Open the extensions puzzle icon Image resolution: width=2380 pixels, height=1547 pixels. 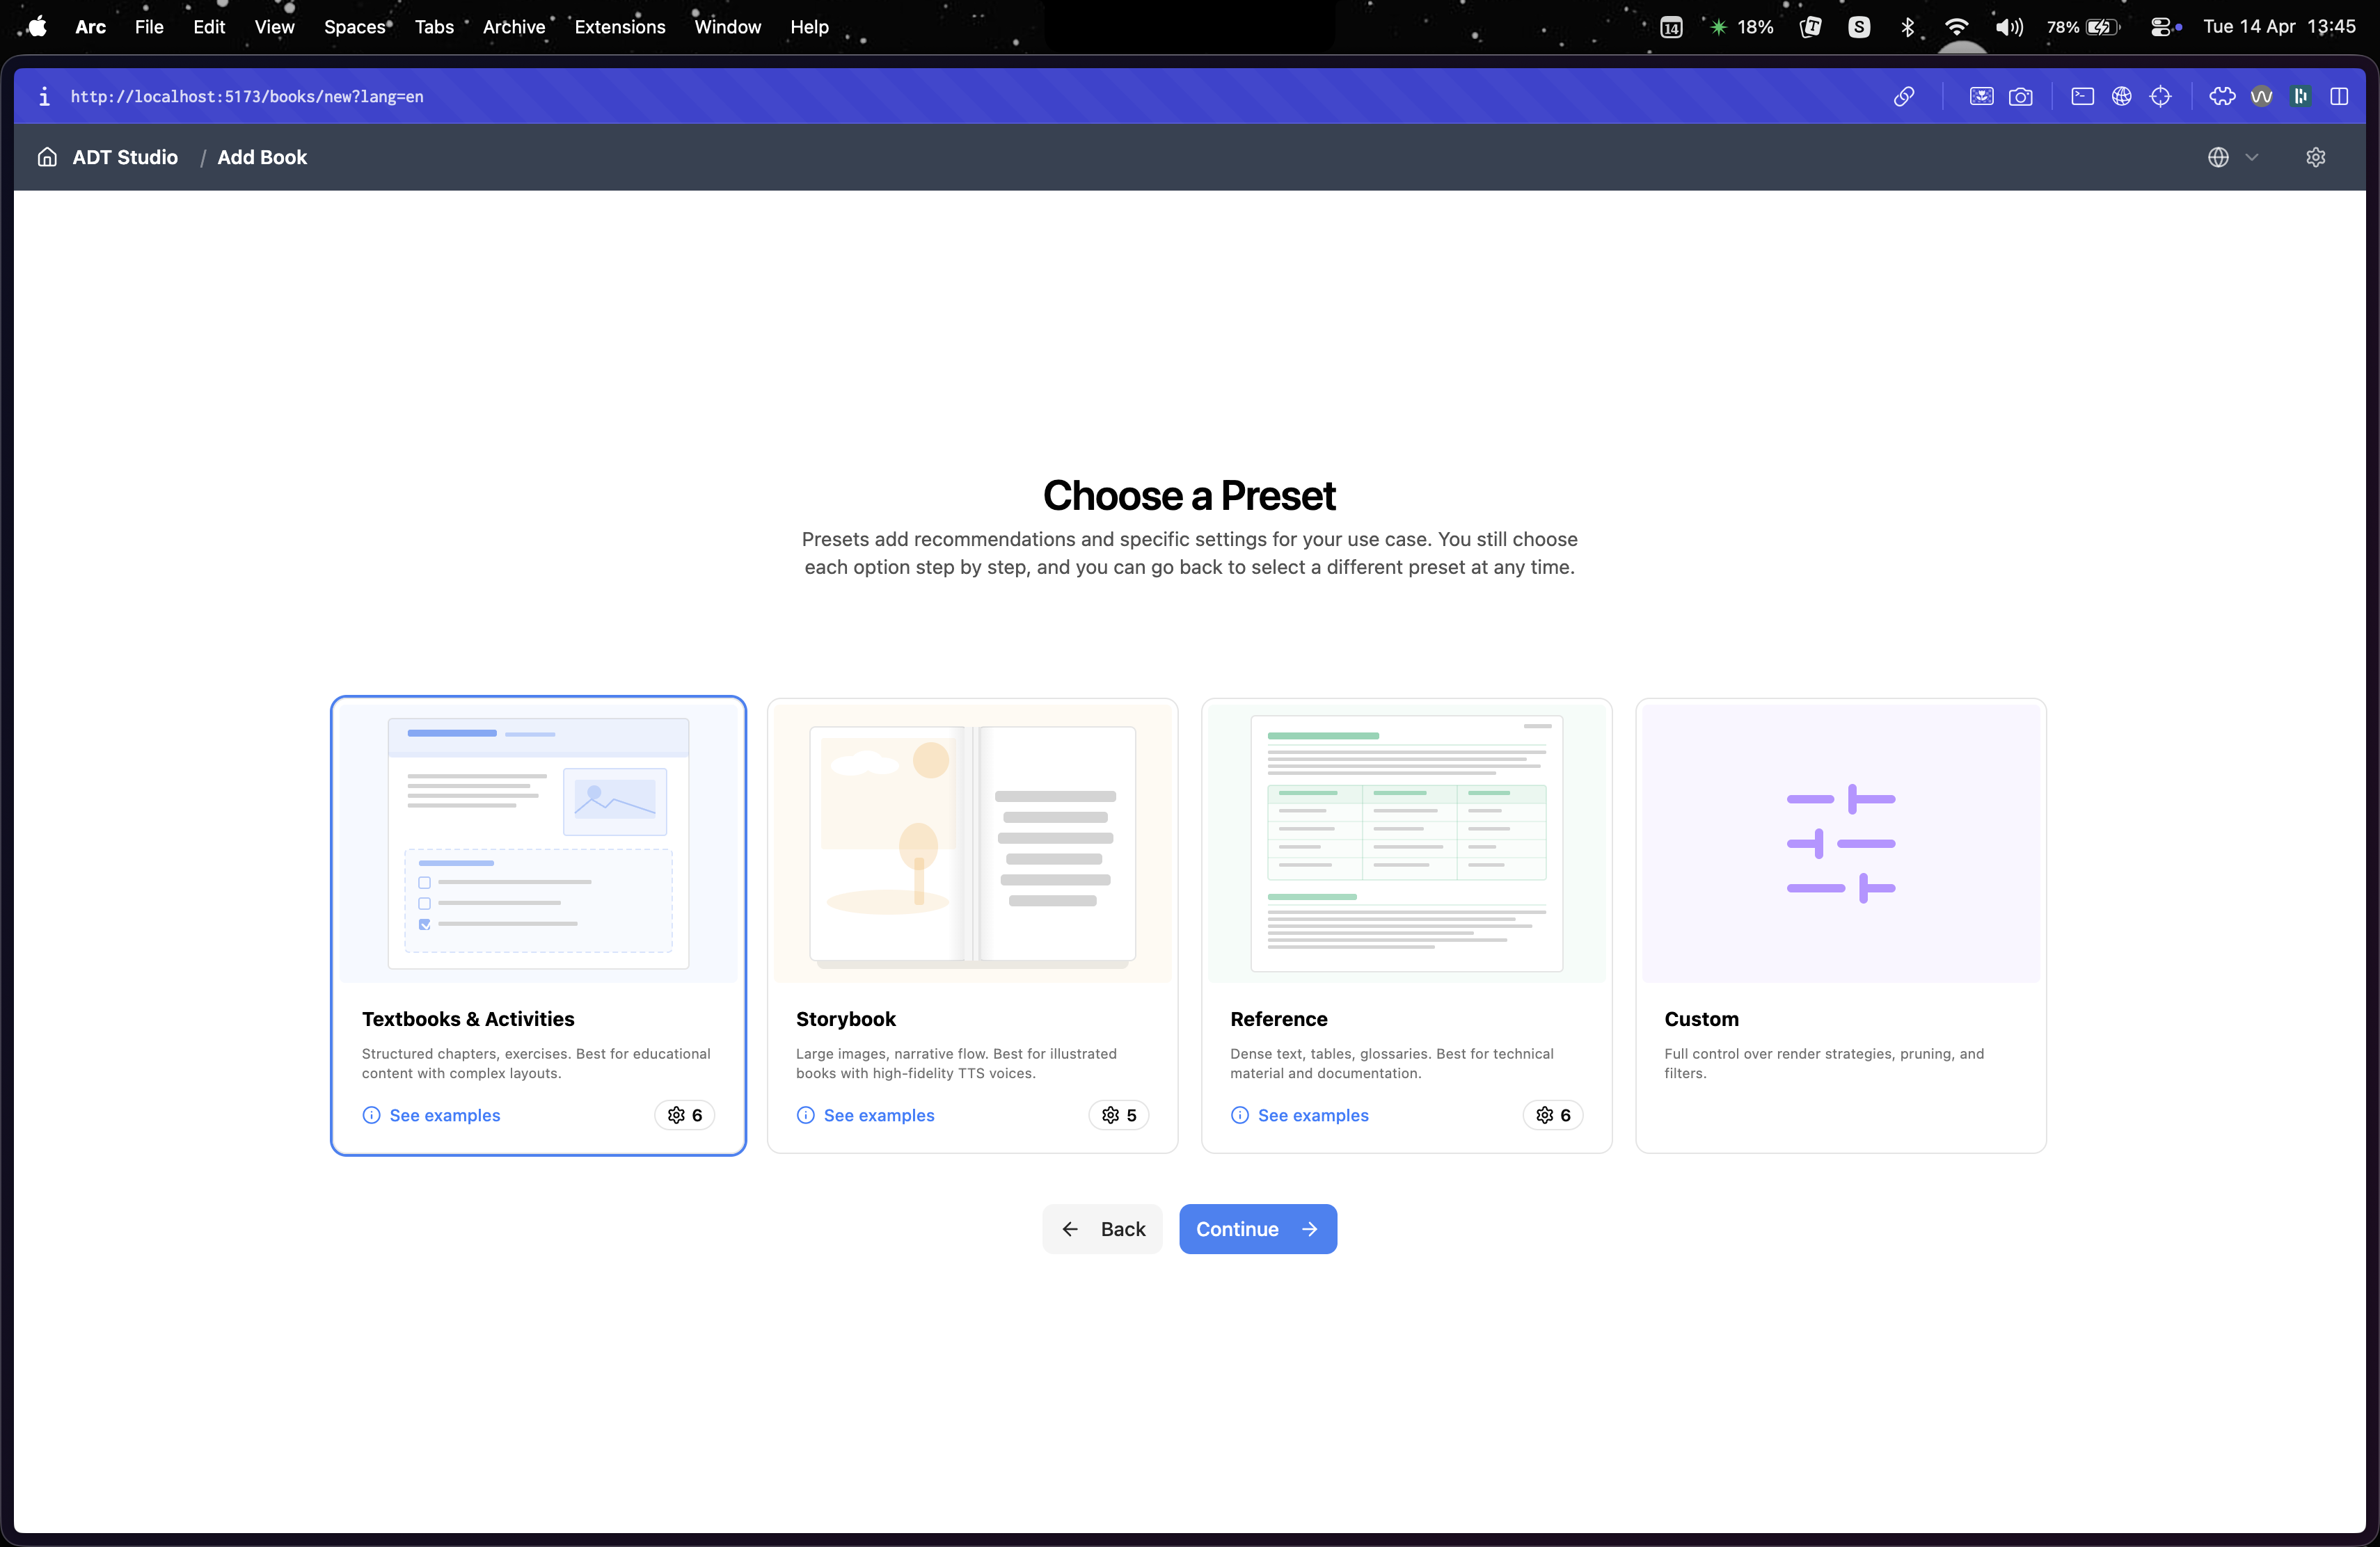click(2222, 96)
